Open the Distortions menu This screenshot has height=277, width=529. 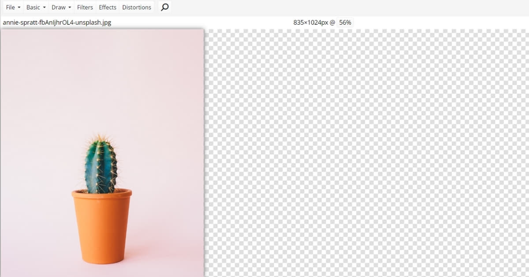pyautogui.click(x=137, y=7)
